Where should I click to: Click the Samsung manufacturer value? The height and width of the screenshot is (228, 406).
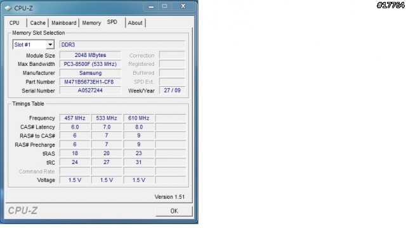pyautogui.click(x=90, y=73)
